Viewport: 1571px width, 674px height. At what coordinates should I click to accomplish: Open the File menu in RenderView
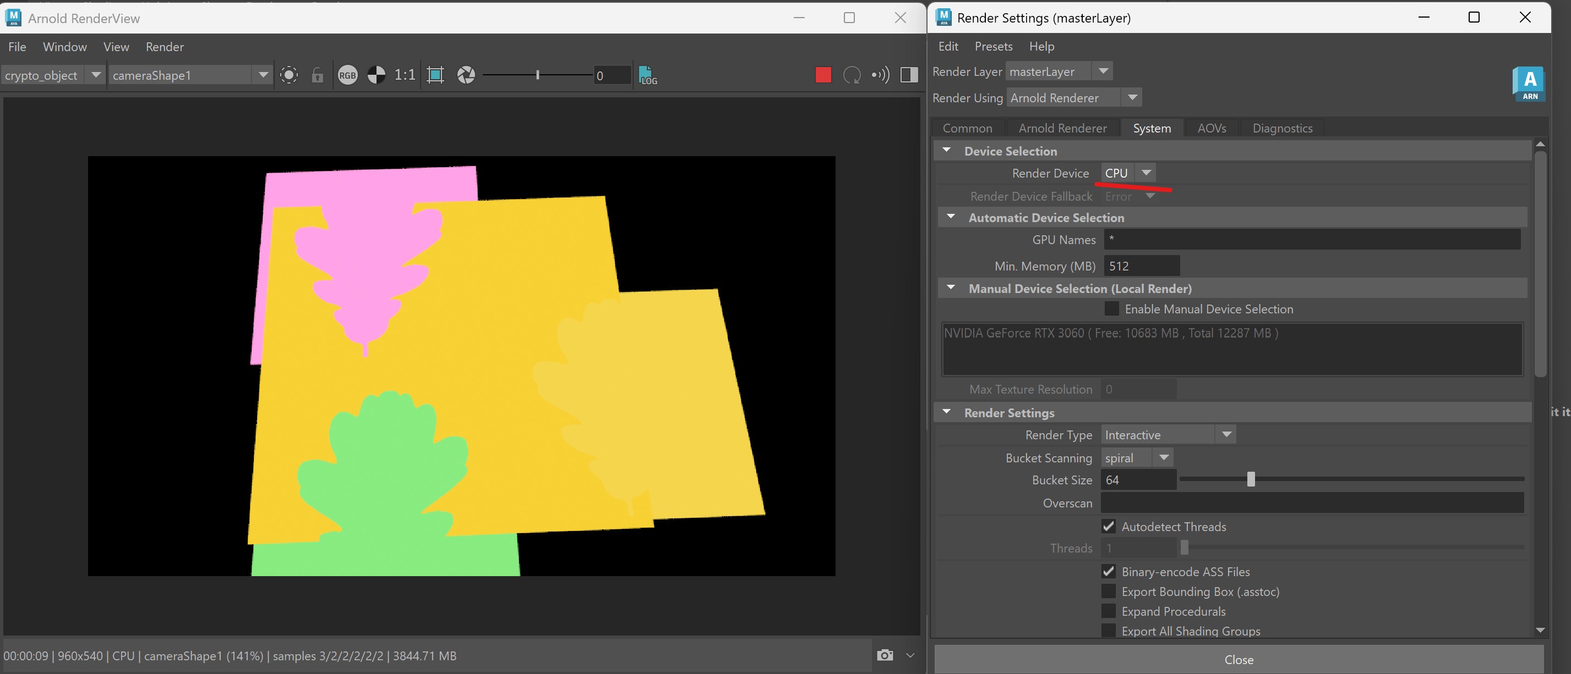pyautogui.click(x=17, y=47)
